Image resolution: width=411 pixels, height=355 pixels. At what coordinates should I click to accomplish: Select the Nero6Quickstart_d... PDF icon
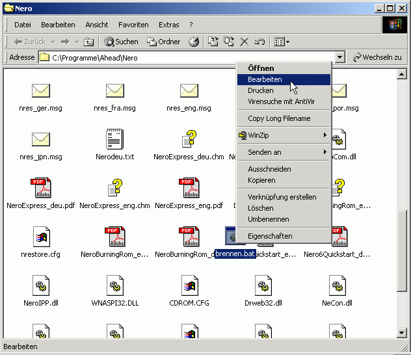[x=339, y=237]
